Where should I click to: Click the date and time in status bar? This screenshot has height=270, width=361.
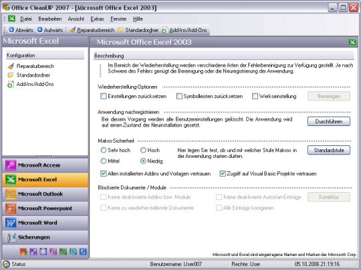tap(317, 264)
